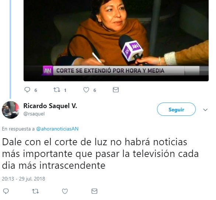This screenshot has width=216, height=200.
Task: View the retweet count 1 on video tweet
Action: click(65, 90)
